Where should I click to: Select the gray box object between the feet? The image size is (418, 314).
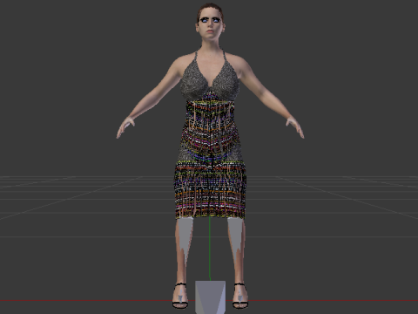click(210, 297)
